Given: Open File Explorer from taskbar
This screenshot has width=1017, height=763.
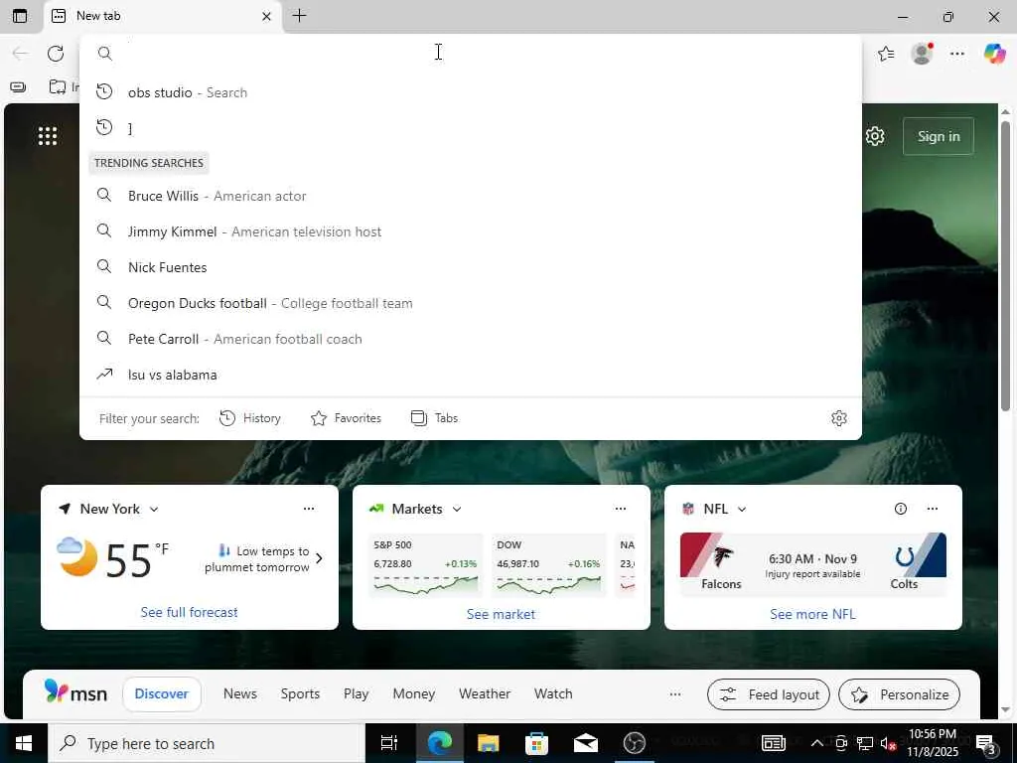Looking at the screenshot, I should (x=488, y=743).
